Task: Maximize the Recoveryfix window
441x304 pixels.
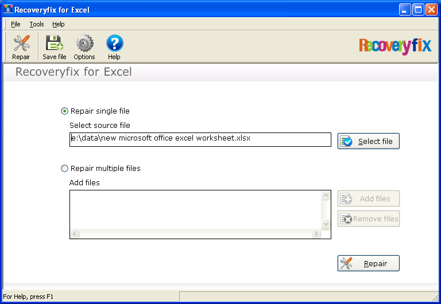Action: 418,10
